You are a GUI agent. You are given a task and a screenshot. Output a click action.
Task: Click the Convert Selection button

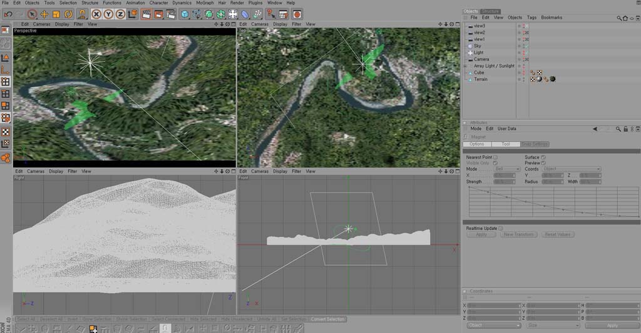pyautogui.click(x=328, y=319)
